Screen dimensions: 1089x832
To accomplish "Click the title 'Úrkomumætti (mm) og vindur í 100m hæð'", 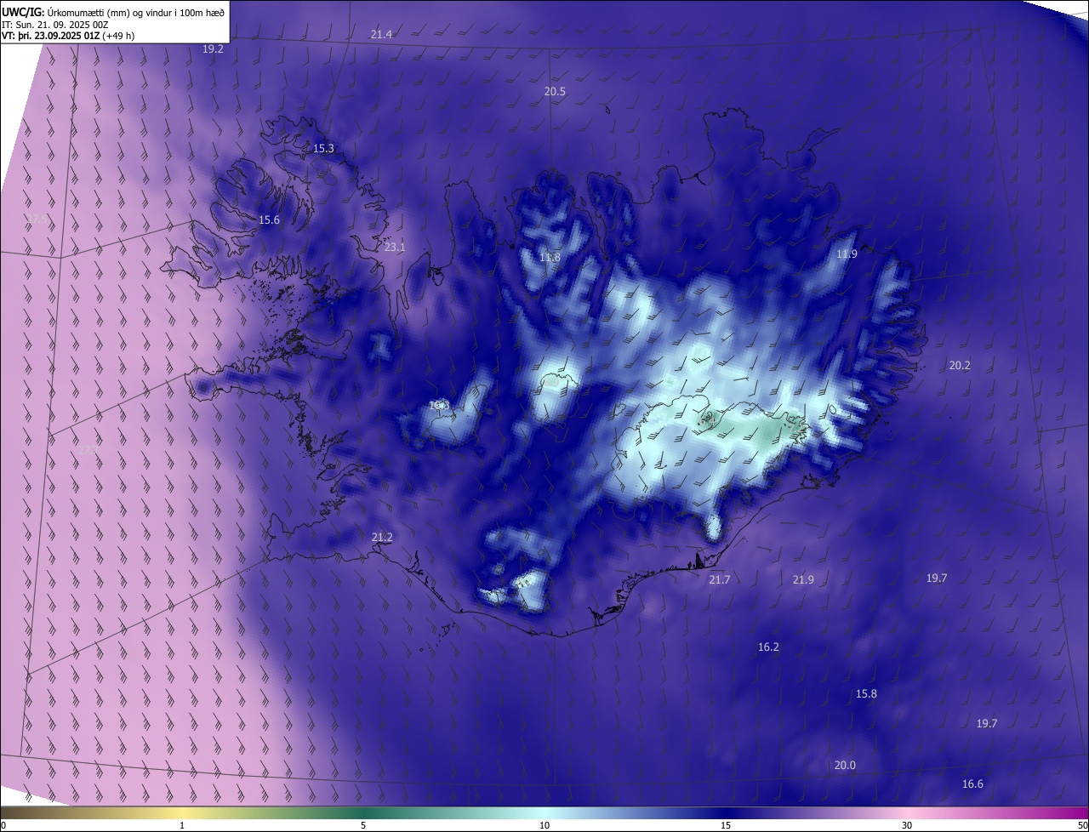I will [x=136, y=12].
